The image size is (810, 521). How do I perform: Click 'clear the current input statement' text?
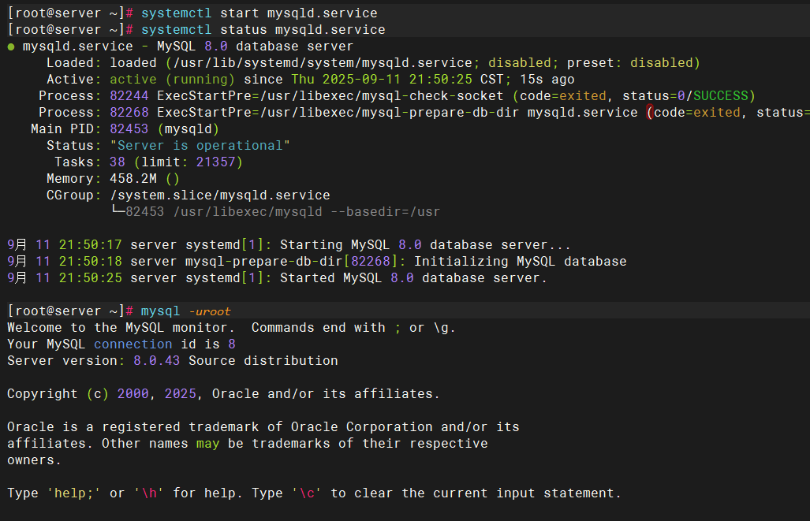[x=483, y=493]
